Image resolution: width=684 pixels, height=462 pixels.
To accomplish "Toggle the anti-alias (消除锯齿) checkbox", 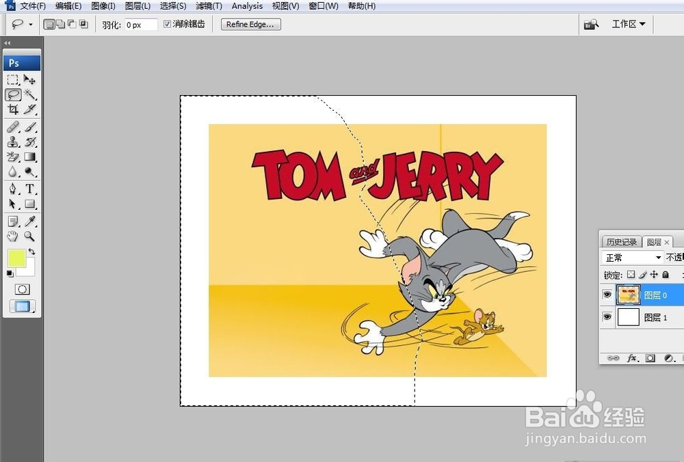I will pos(167,24).
